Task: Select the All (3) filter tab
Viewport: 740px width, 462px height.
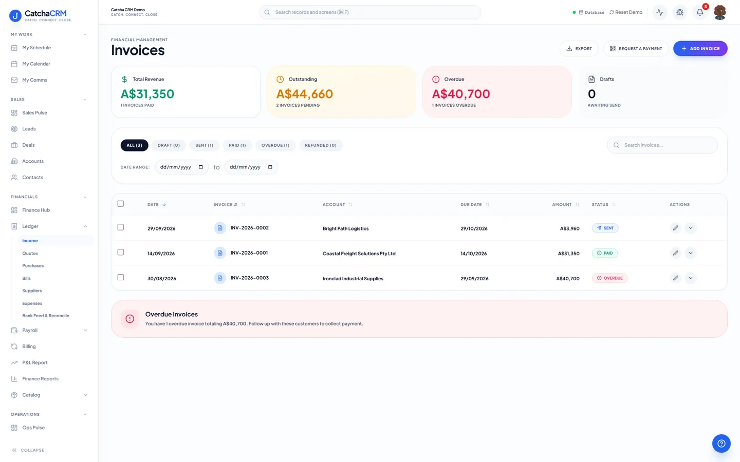Action: [x=135, y=145]
